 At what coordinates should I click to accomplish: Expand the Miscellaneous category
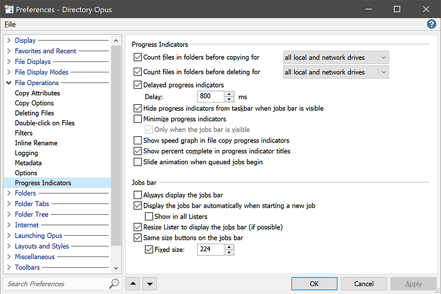point(9,256)
